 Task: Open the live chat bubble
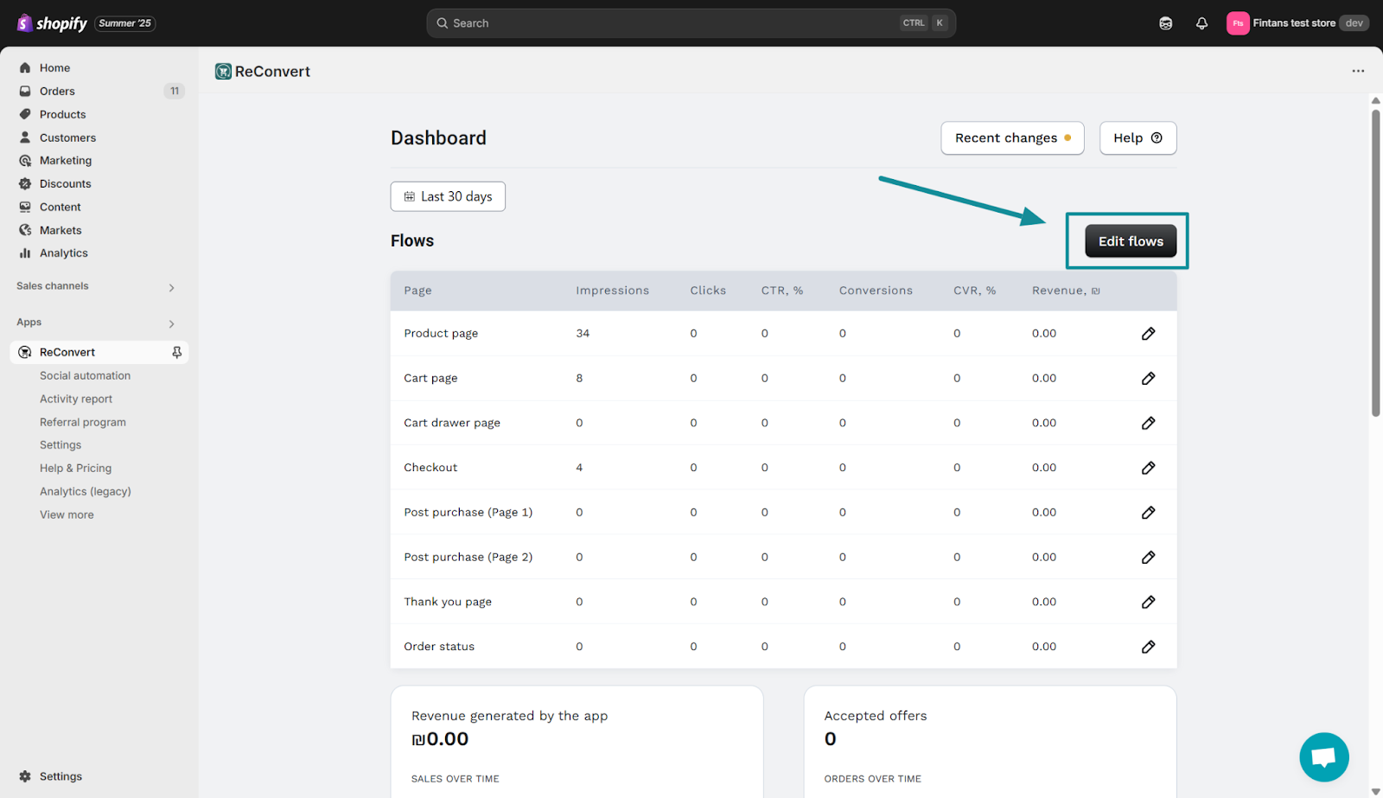click(x=1323, y=757)
